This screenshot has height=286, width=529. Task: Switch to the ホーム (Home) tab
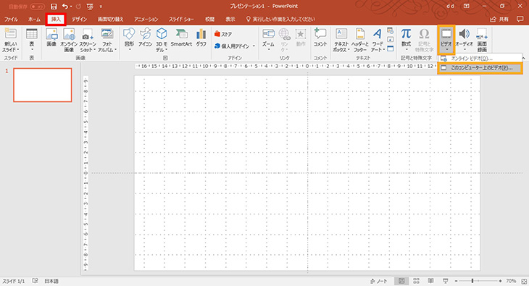(34, 20)
